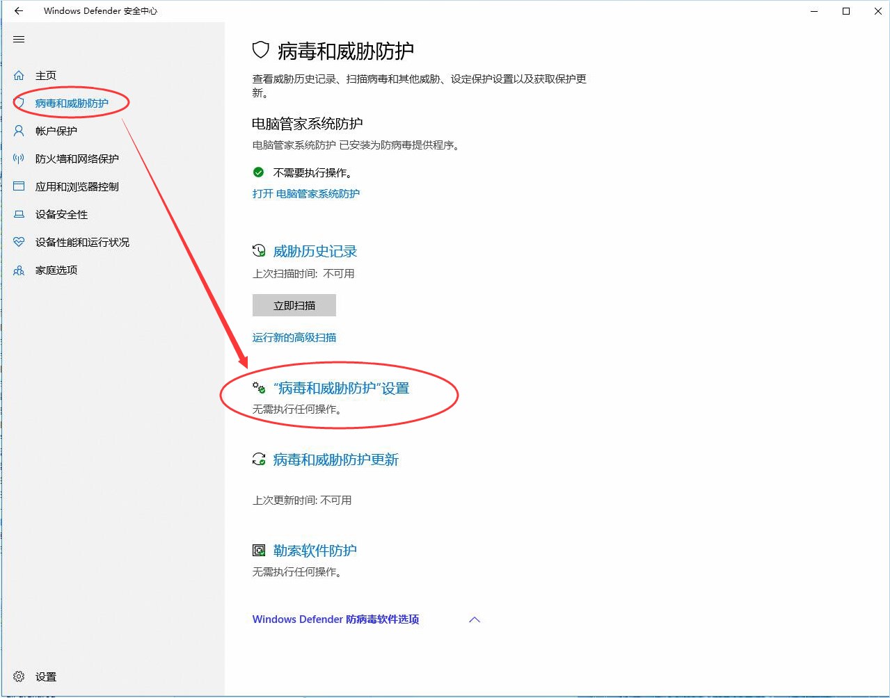Screen dimensions: 890x698
Task: Click the firewall and network signal icon
Action: tap(19, 159)
